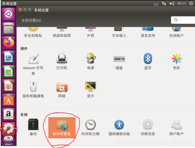Image resolution: width=195 pixels, height=148 pixels.
Task: Click the settings search field
Action: 183,20
